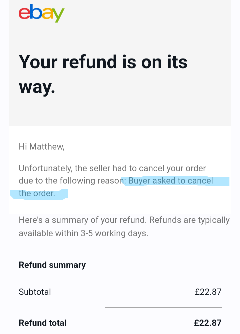Image resolution: width=240 pixels, height=334 pixels.
Task: Click the 'Subtotal' label
Action: click(35, 292)
